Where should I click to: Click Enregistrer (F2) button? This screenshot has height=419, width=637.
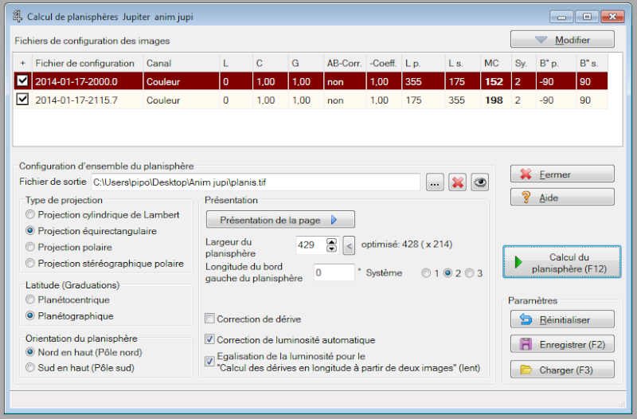pyautogui.click(x=562, y=345)
